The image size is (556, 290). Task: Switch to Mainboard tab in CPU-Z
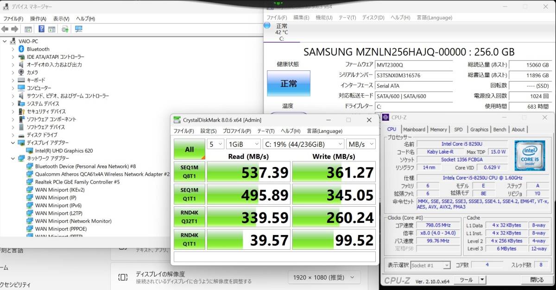click(414, 130)
